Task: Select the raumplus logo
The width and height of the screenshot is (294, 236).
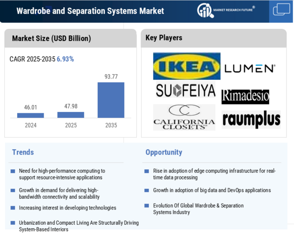Action: click(251, 119)
